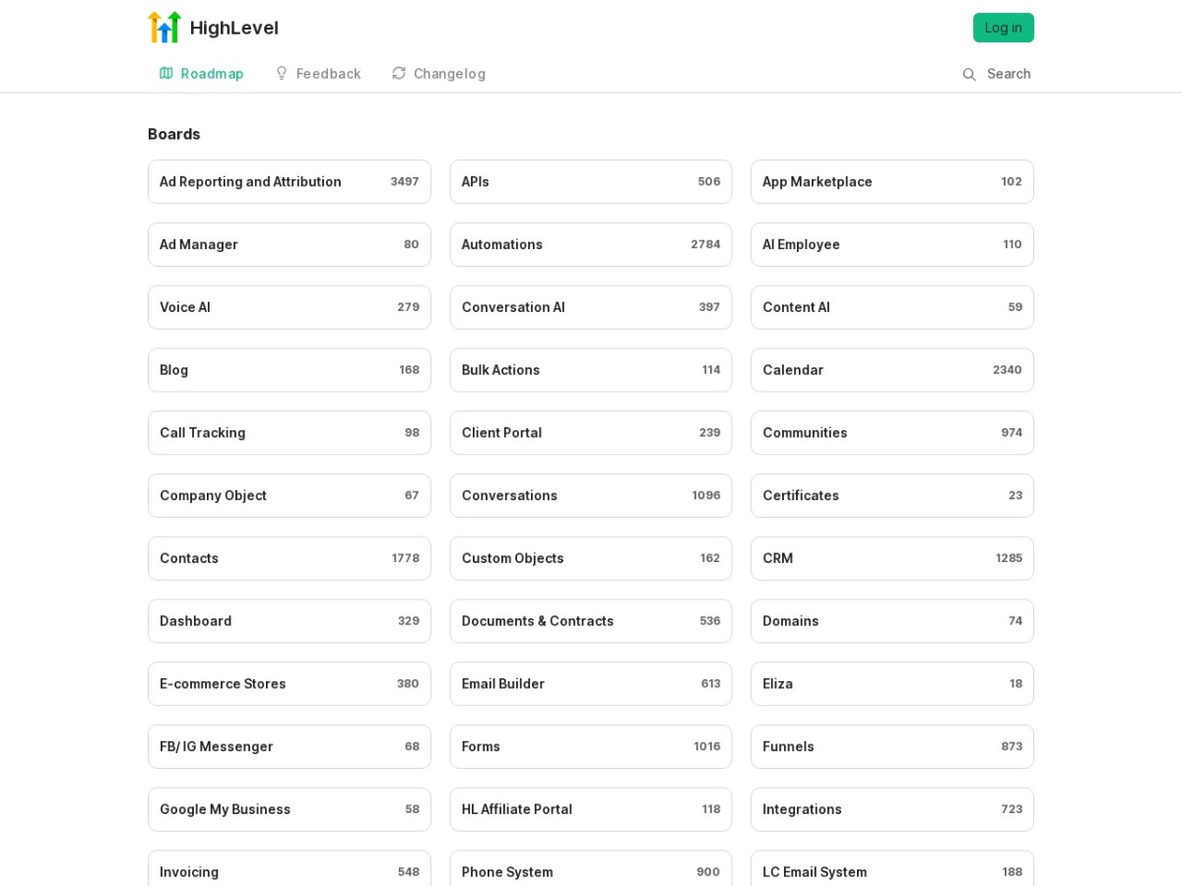Click the Roadmap map icon
The height and width of the screenshot is (886, 1182).
pos(166,74)
